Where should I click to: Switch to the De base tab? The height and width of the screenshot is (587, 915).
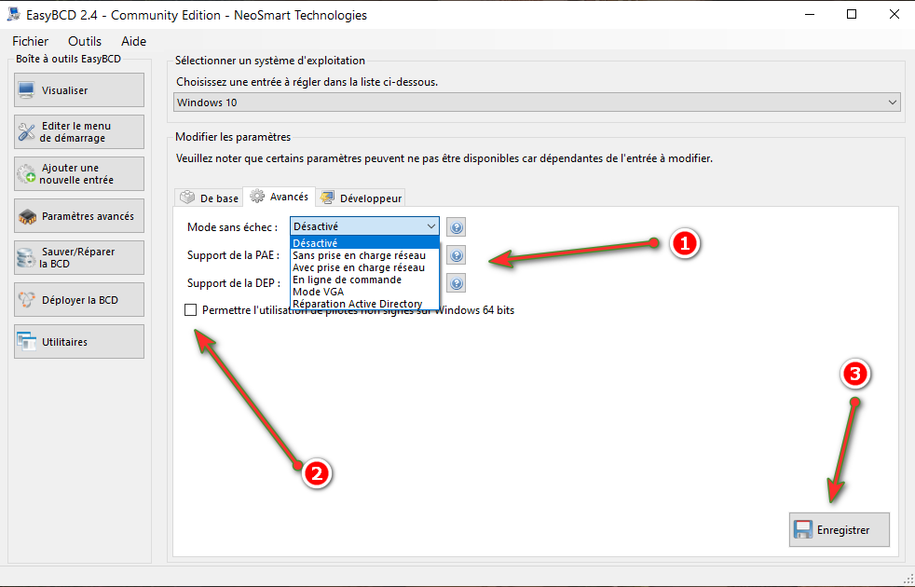coord(210,198)
